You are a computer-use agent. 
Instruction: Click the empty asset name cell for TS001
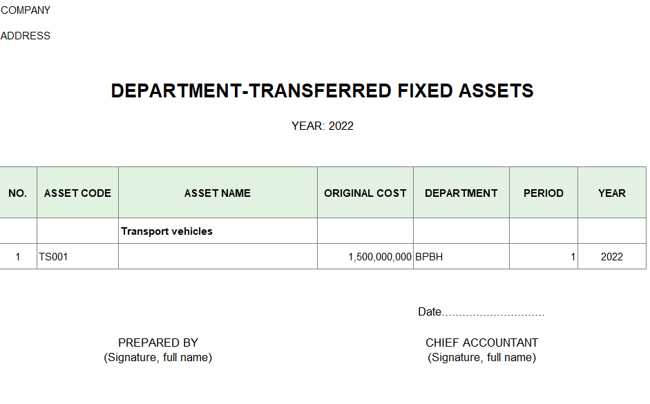[x=218, y=257]
